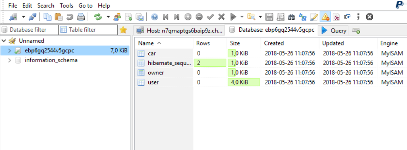The height and width of the screenshot is (150, 407).
Task: Disconnect from server using plug icon
Action: pyautogui.click(x=33, y=17)
